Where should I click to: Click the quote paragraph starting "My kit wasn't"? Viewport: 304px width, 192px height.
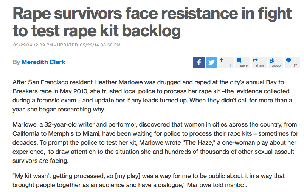click(x=152, y=180)
